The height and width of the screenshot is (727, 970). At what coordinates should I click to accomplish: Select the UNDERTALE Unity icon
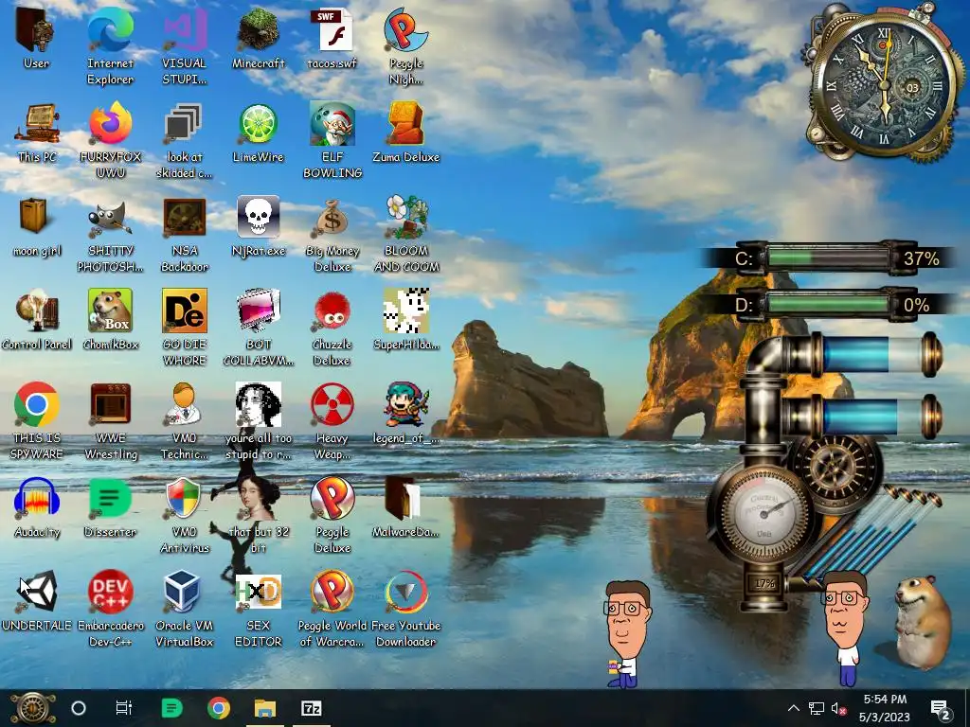37,593
